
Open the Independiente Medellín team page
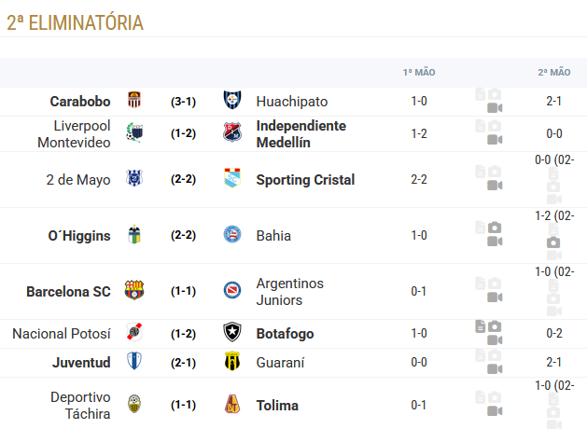click(300, 133)
